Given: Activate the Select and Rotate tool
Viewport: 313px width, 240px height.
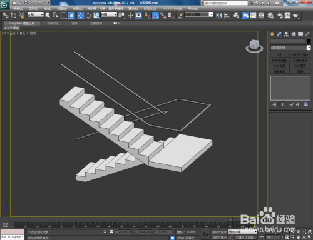Looking at the screenshot, I should [88, 16].
